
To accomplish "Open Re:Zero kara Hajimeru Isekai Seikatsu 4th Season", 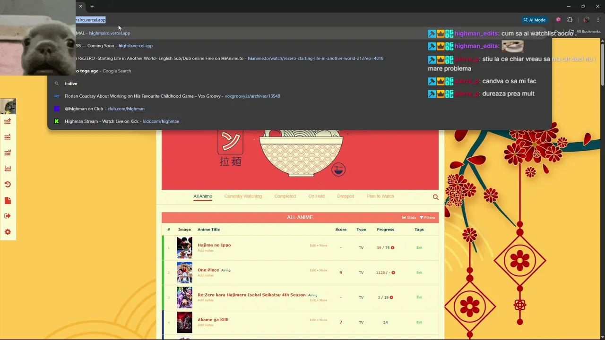I will 251,295.
